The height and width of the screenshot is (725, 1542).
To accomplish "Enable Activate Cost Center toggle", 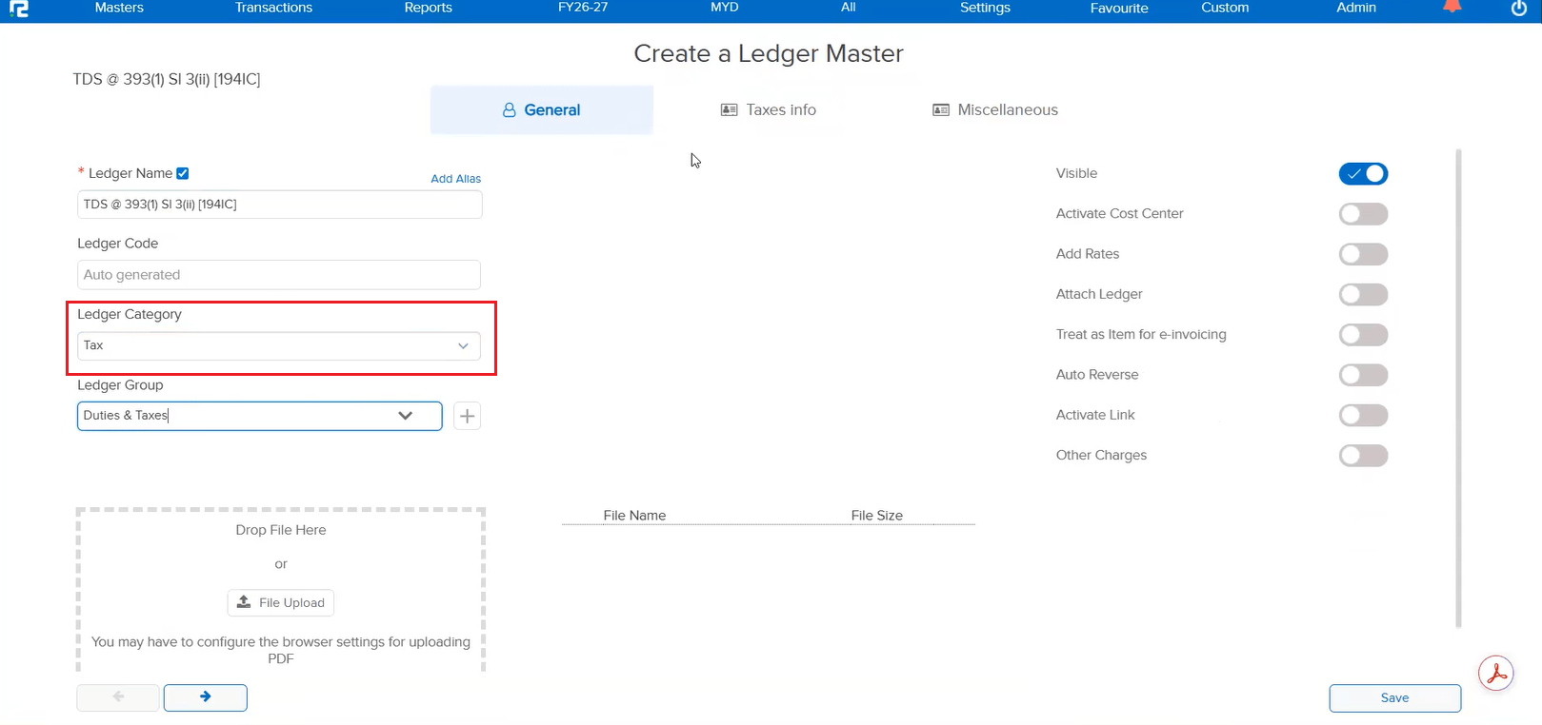I will 1363,214.
